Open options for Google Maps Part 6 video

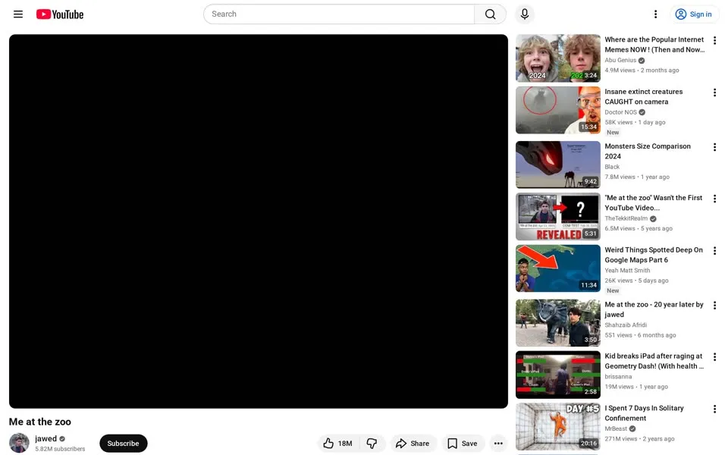(x=714, y=251)
